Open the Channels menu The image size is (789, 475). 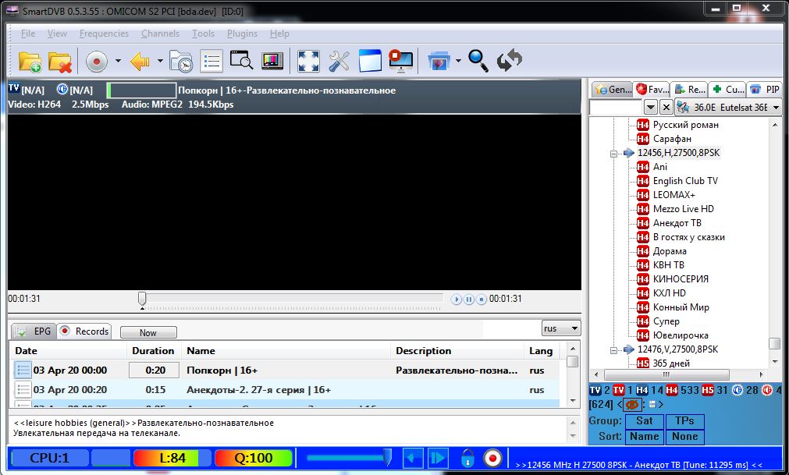pyautogui.click(x=161, y=34)
